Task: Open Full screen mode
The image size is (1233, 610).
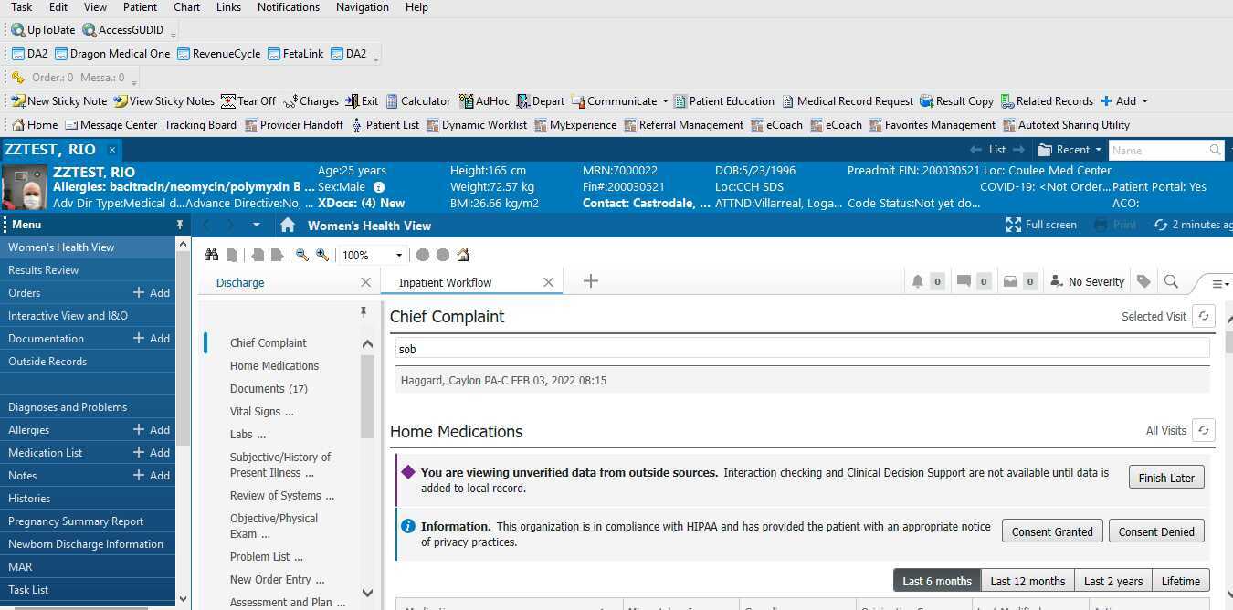Action: tap(1042, 225)
